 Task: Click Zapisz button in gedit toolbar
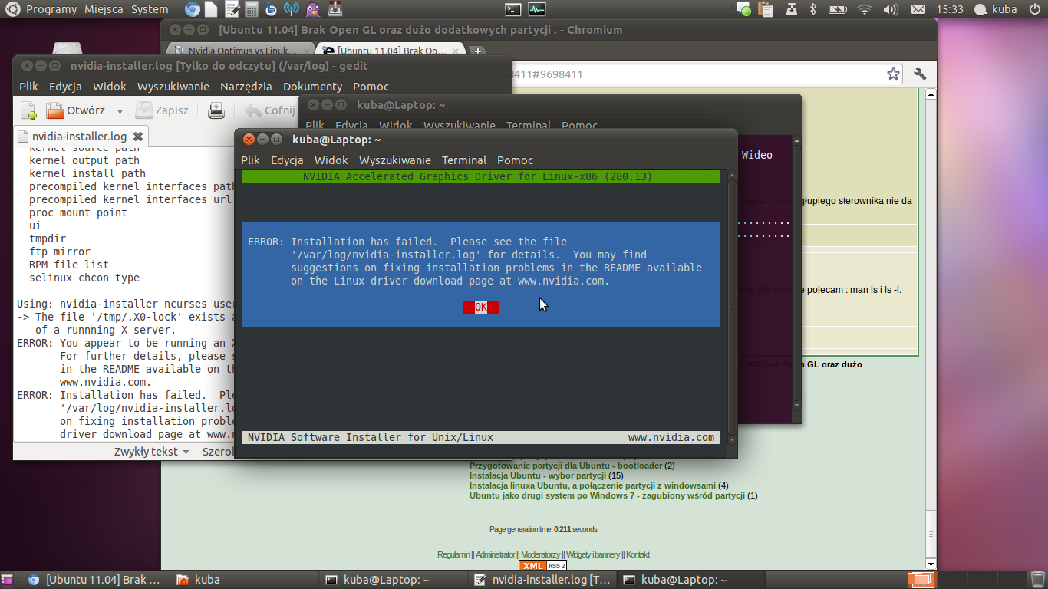pos(163,110)
